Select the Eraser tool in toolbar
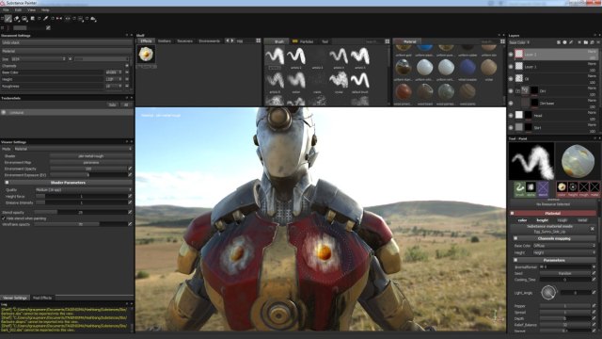 (x=17, y=18)
